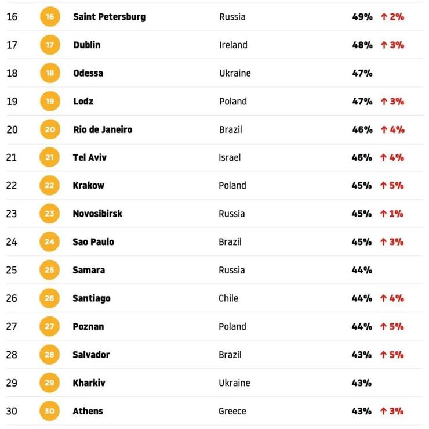Open the Dublin city entry
429x429 pixels.
[87, 45]
